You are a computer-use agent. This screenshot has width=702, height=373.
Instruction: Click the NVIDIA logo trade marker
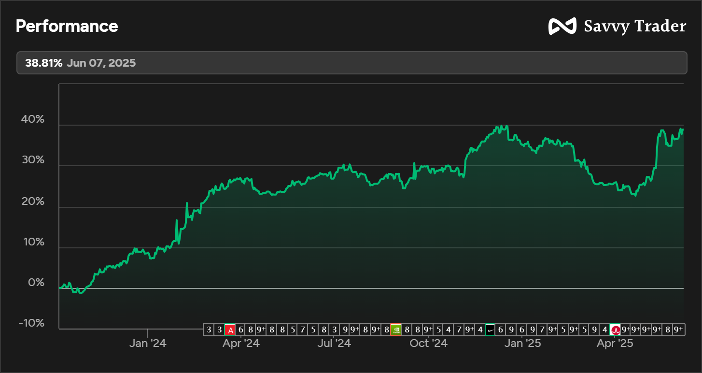click(x=396, y=330)
